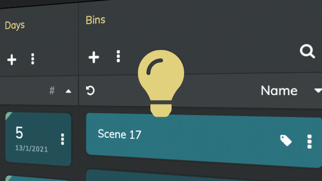The width and height of the screenshot is (322, 181).
Task: Select the Bins panel heading
Action: coord(96,20)
